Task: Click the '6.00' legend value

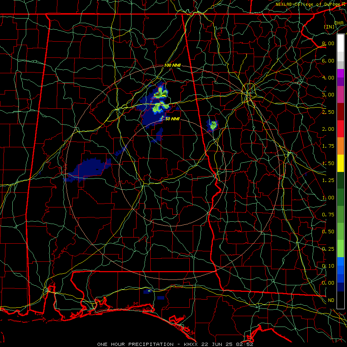Action: click(328, 61)
